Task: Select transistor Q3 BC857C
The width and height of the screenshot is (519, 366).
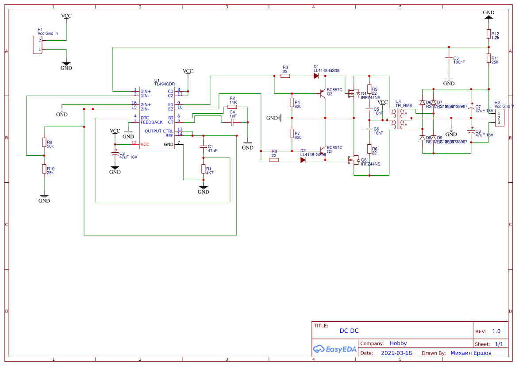Action: tap(322, 93)
